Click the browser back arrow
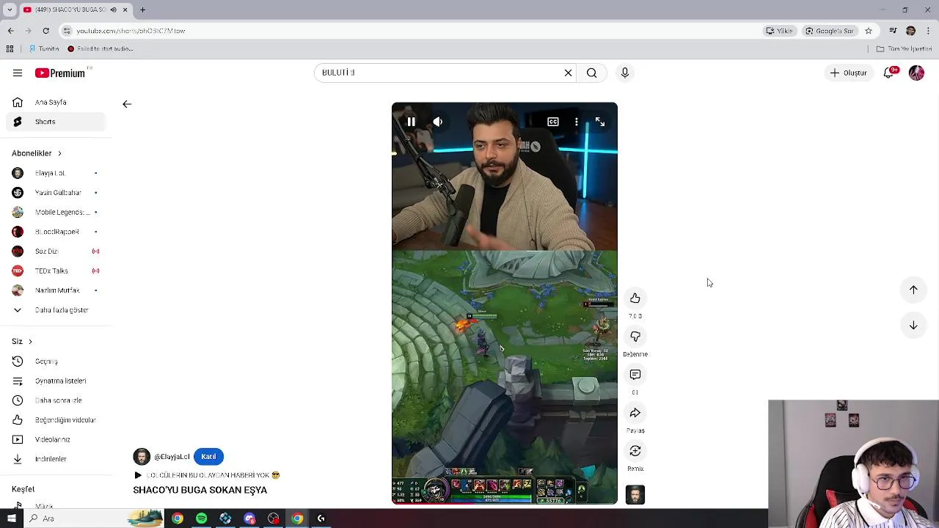Screen dimensions: 939x528 pyautogui.click(x=10, y=31)
